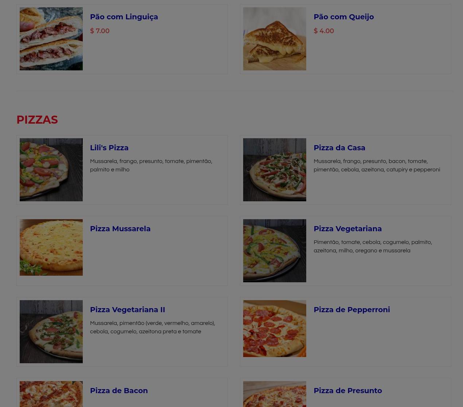Select the Lili's Pizza title
Viewport: 463px width, 407px height.
pyautogui.click(x=109, y=148)
